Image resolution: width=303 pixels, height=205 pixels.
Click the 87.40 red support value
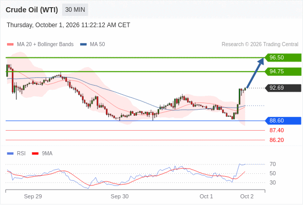click(x=276, y=130)
